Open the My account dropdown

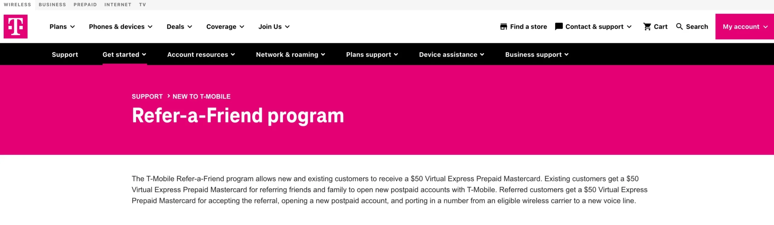pos(745,27)
